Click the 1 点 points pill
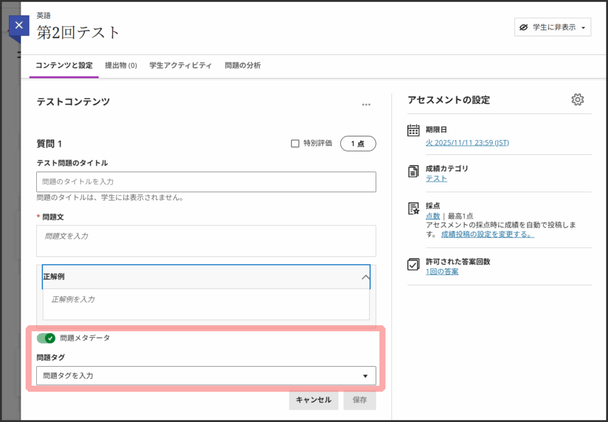This screenshot has width=608, height=422. [x=357, y=144]
